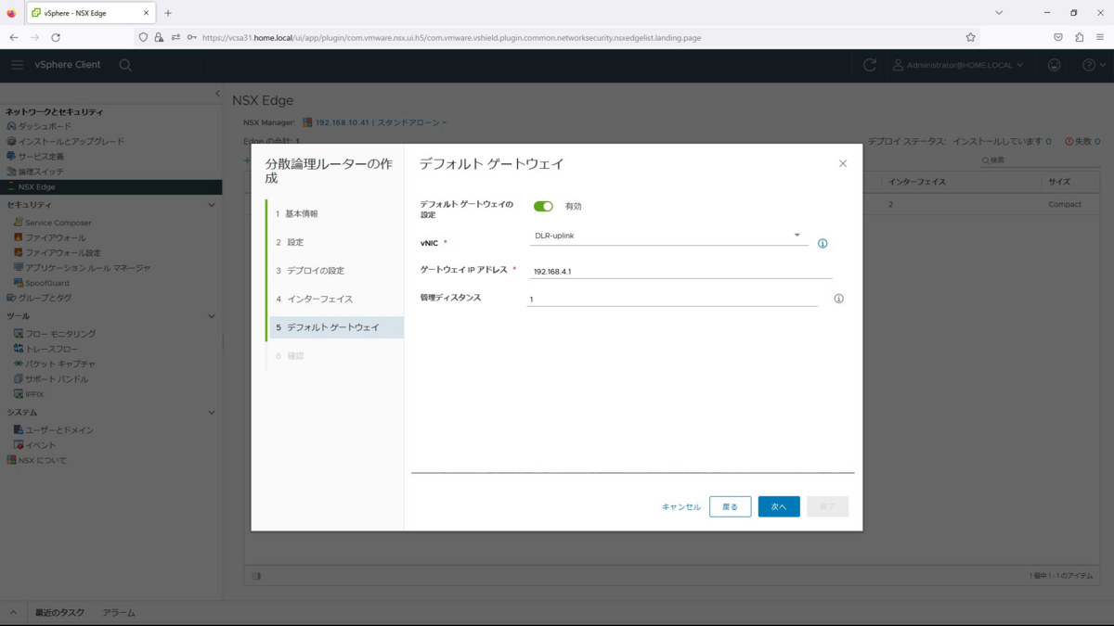Expand the recent tasks bottom panel

[x=13, y=613]
